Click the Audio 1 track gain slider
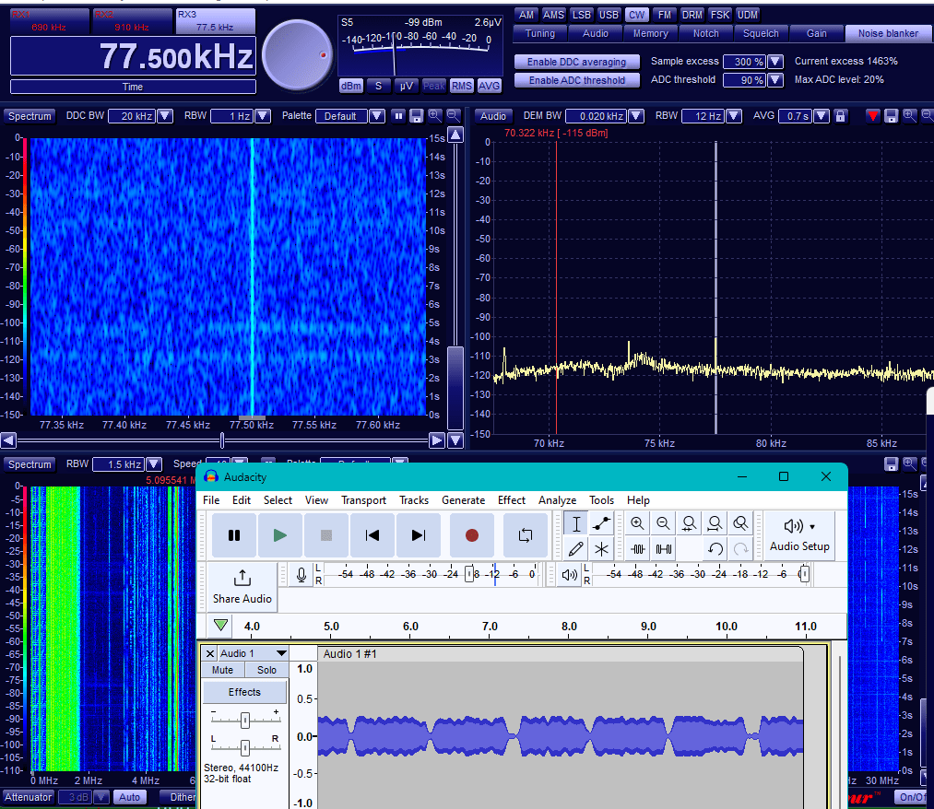The image size is (934, 809). pyautogui.click(x=245, y=721)
